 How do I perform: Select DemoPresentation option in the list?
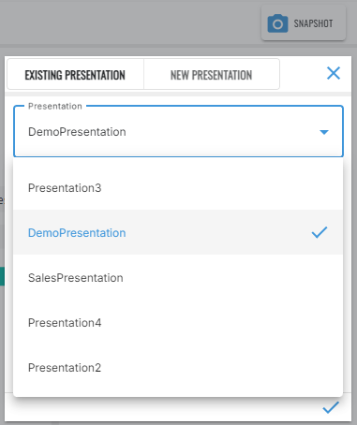point(178,232)
